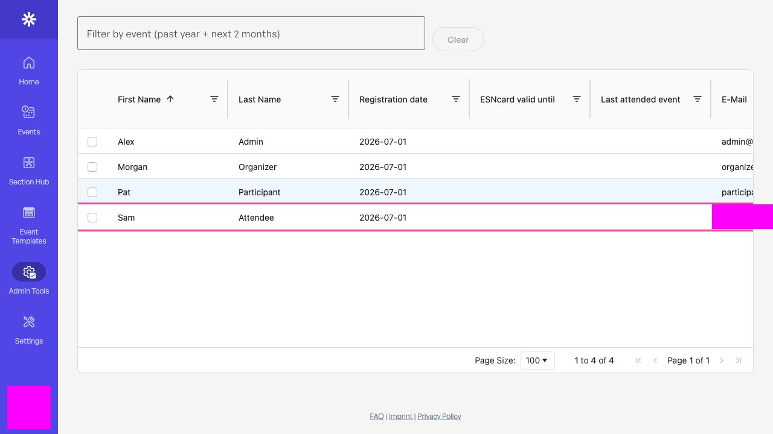Go to the first page
Screen dimensions: 773x434
tap(638, 360)
